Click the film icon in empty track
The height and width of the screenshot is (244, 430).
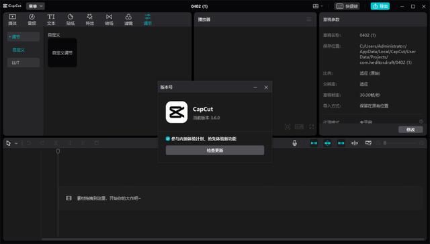pos(69,198)
